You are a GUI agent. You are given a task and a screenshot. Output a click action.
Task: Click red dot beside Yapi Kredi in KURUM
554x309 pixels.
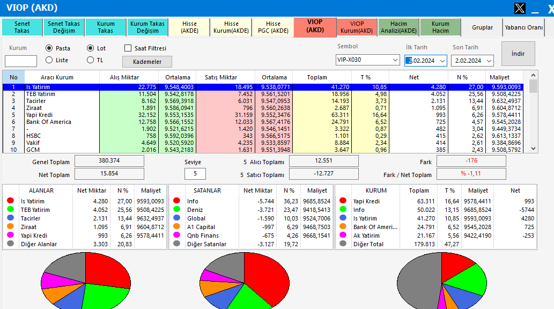343,201
